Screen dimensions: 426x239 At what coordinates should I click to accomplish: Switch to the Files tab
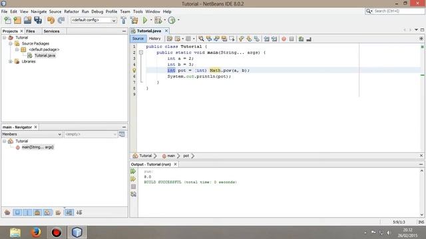coord(31,31)
